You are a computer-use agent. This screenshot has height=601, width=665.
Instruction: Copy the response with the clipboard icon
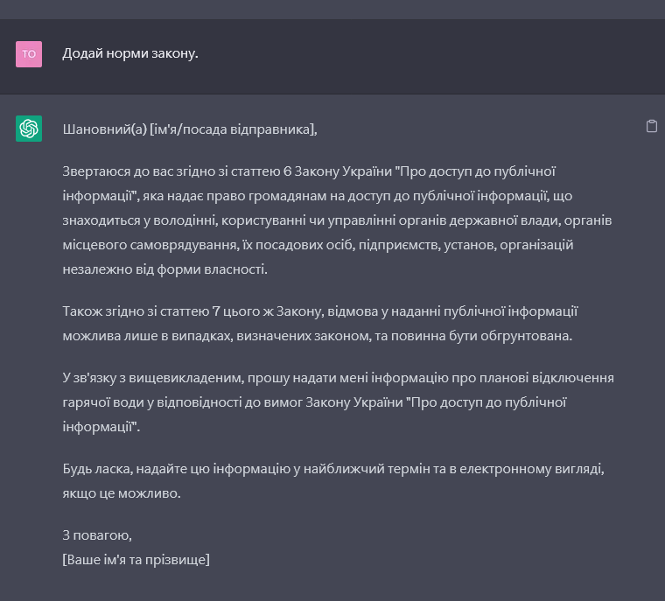click(651, 127)
